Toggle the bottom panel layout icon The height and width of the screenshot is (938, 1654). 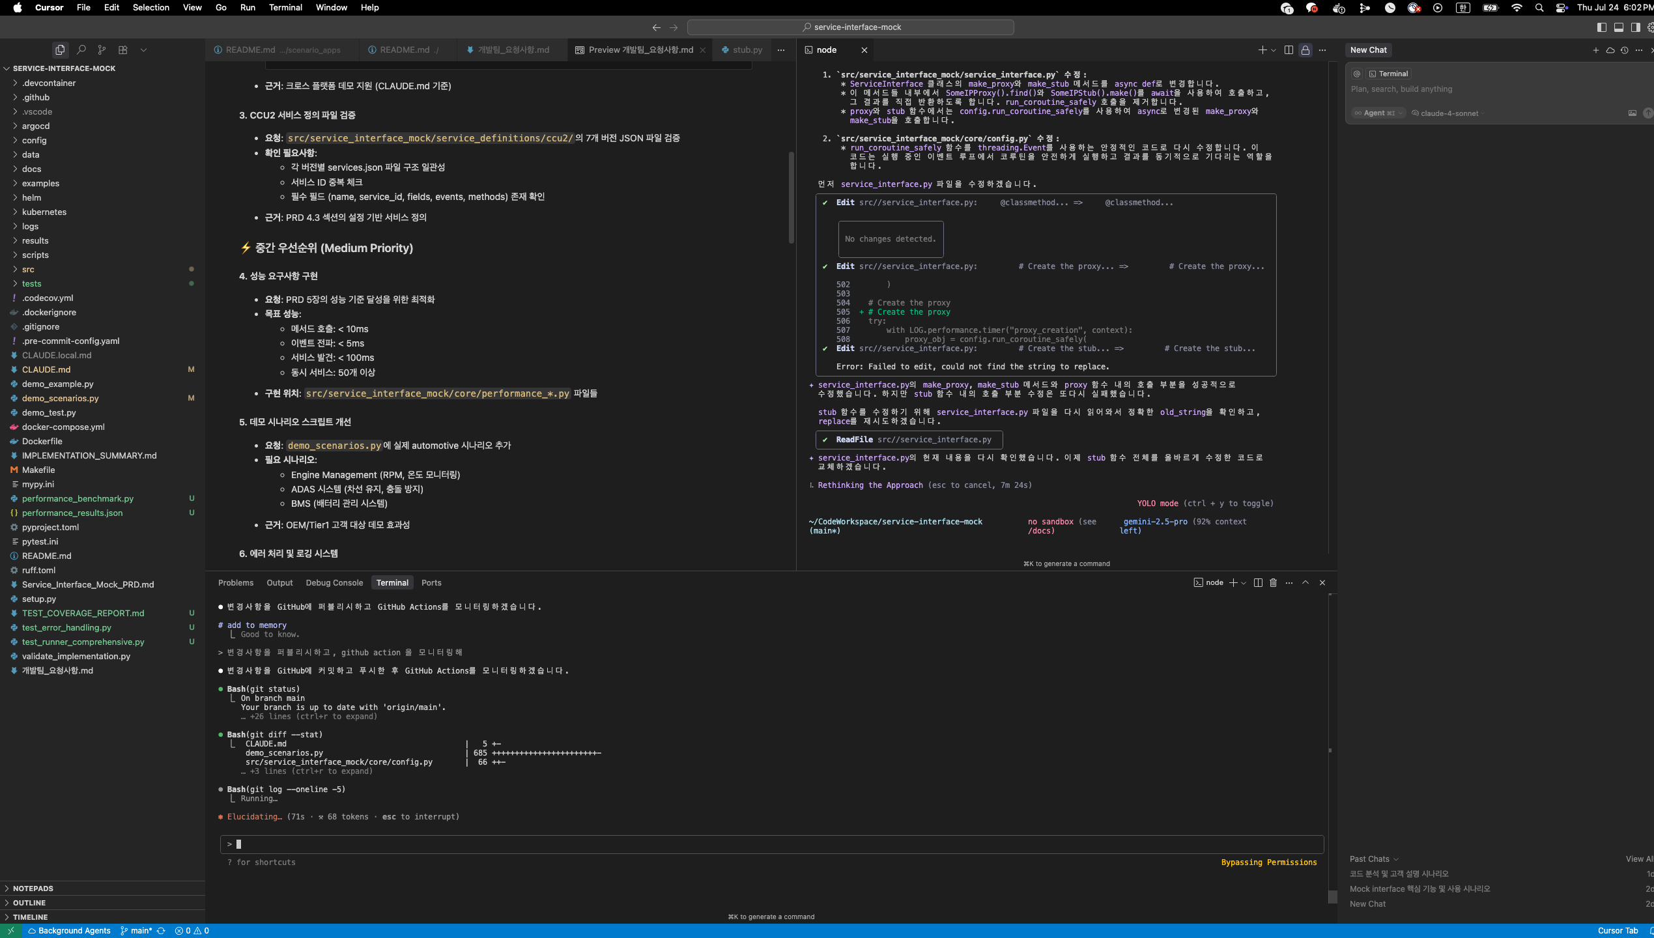(x=1619, y=27)
